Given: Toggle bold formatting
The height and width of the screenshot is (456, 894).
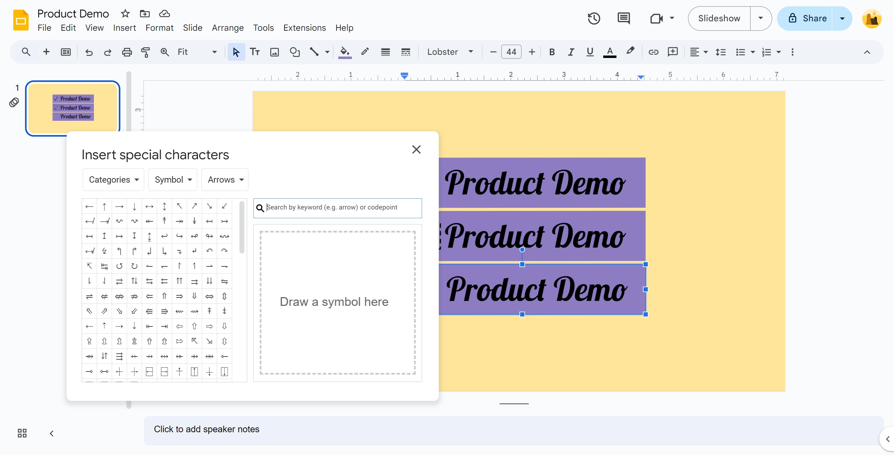Looking at the screenshot, I should [552, 52].
